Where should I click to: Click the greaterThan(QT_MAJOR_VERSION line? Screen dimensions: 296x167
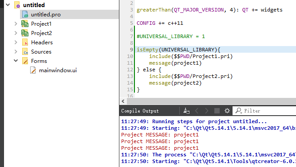click(x=209, y=10)
